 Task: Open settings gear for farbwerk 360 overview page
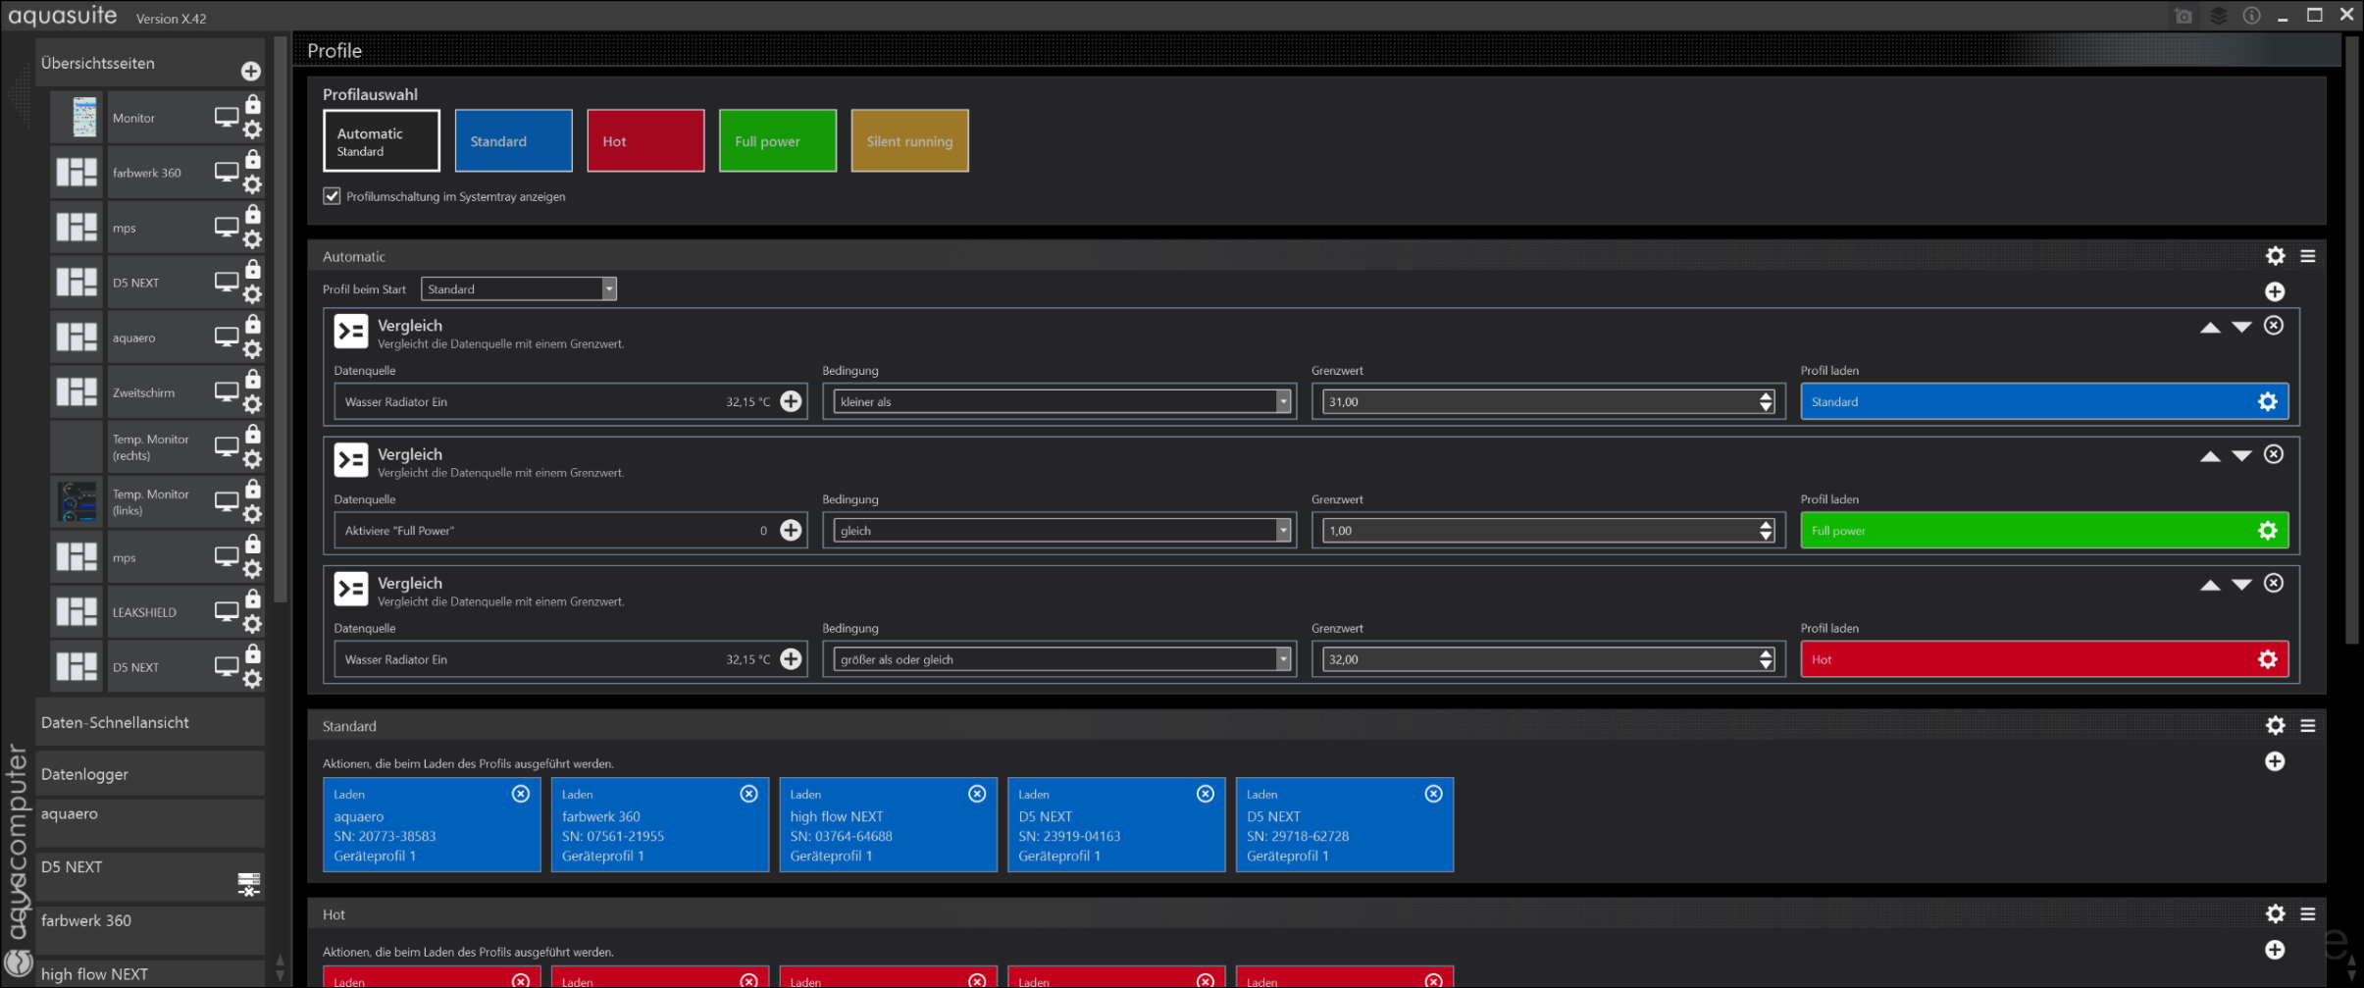click(252, 184)
